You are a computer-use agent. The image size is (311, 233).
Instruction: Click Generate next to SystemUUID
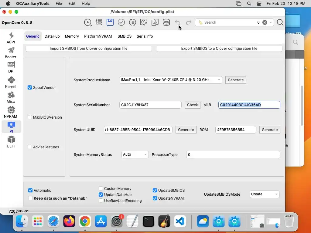186,130
